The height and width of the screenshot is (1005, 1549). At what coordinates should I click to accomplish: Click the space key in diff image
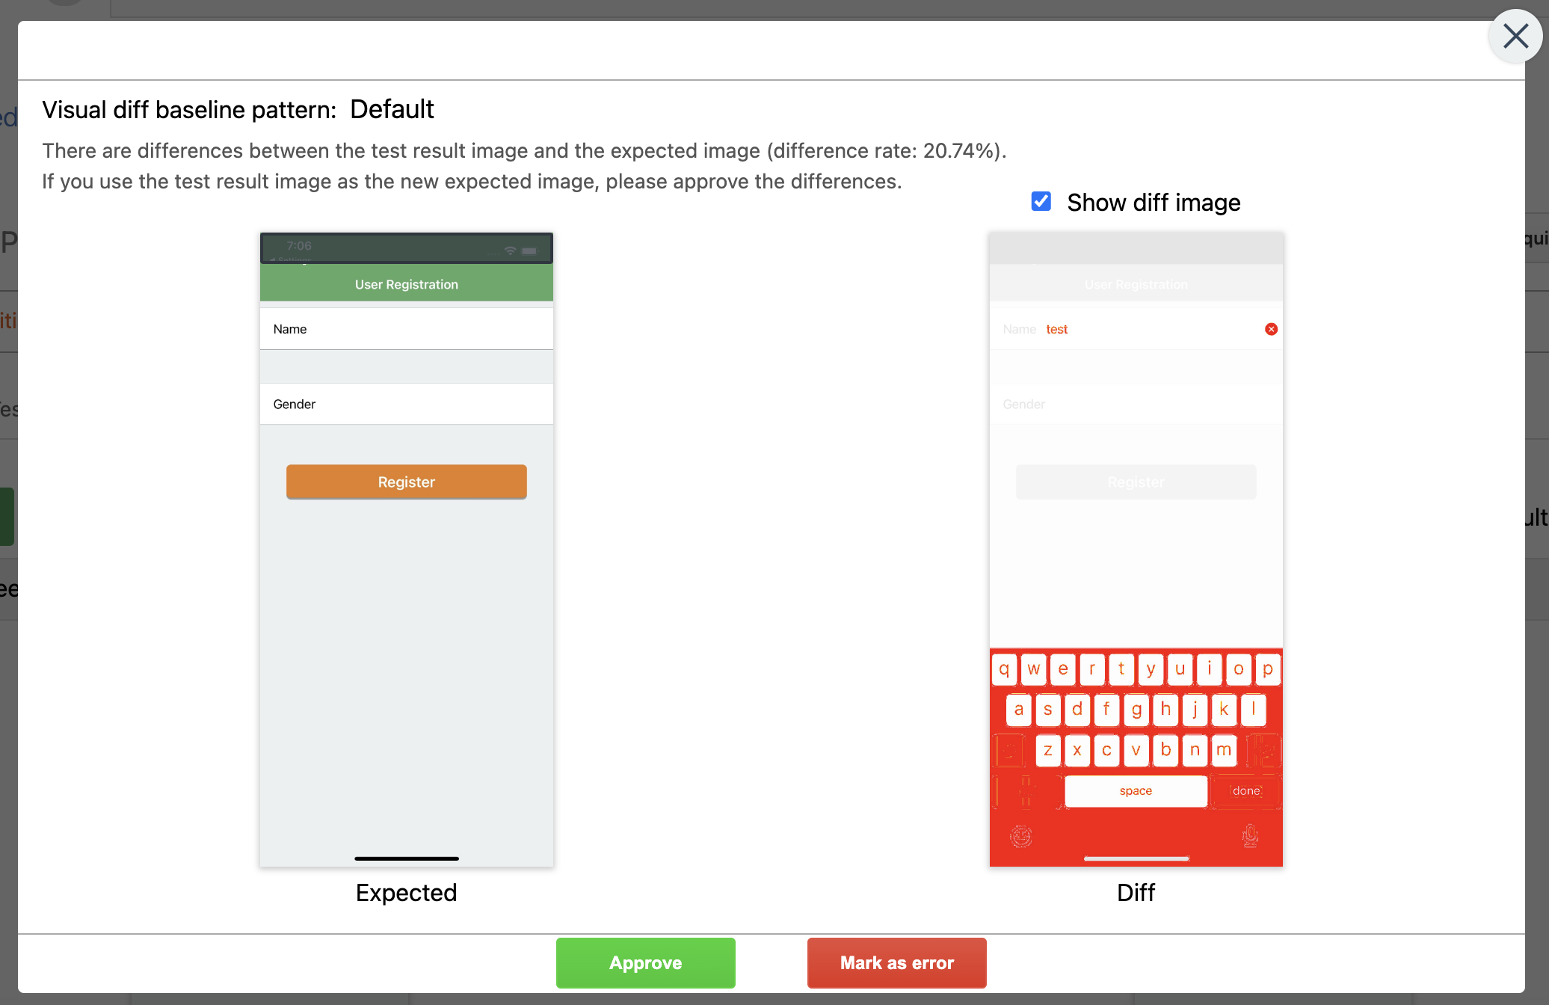pyautogui.click(x=1135, y=790)
